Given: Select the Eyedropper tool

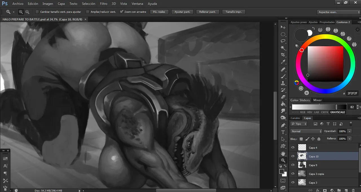Looking at the screenshot, I should click(x=283, y=62).
